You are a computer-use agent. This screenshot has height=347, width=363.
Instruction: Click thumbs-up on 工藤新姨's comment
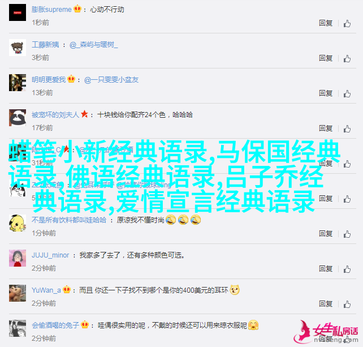pos(347,58)
